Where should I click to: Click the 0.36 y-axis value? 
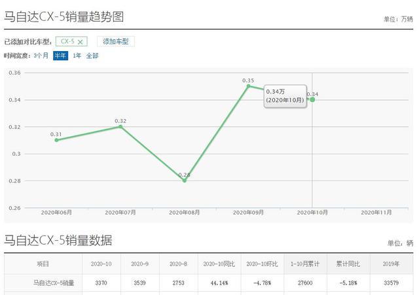[x=14, y=73]
